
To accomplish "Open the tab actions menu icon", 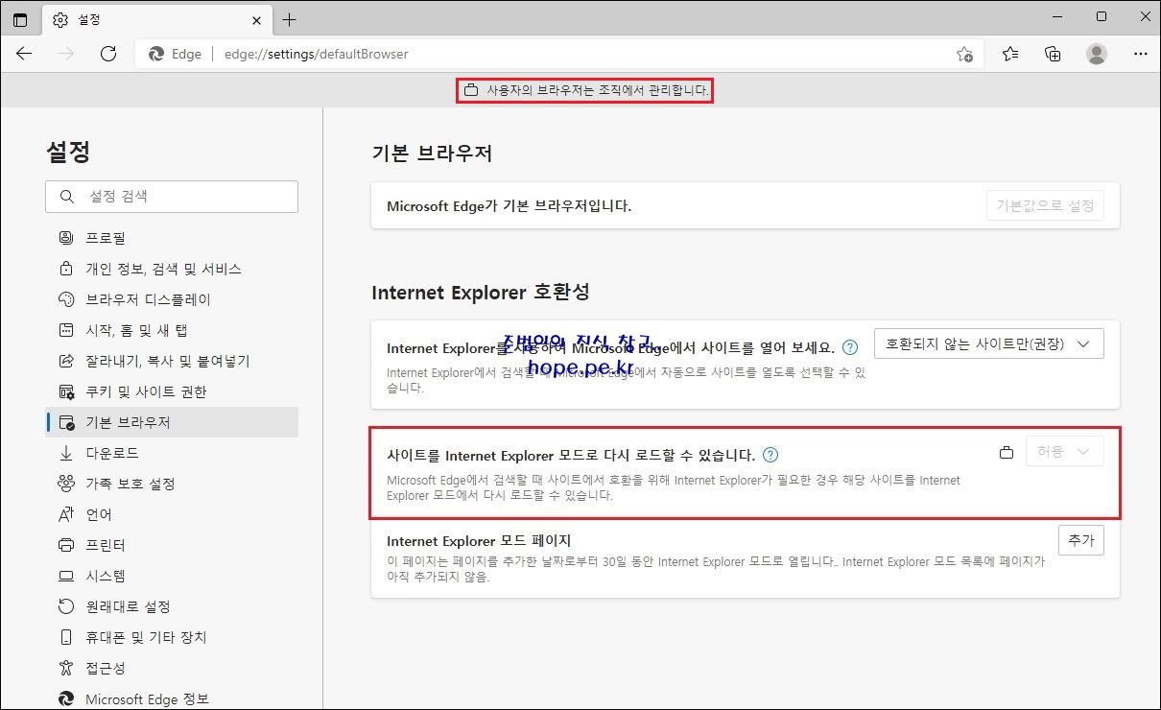I will (20, 19).
